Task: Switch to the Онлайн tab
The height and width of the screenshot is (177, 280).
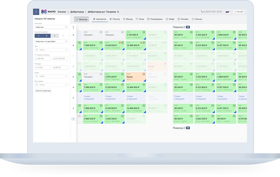Action: click(183, 19)
